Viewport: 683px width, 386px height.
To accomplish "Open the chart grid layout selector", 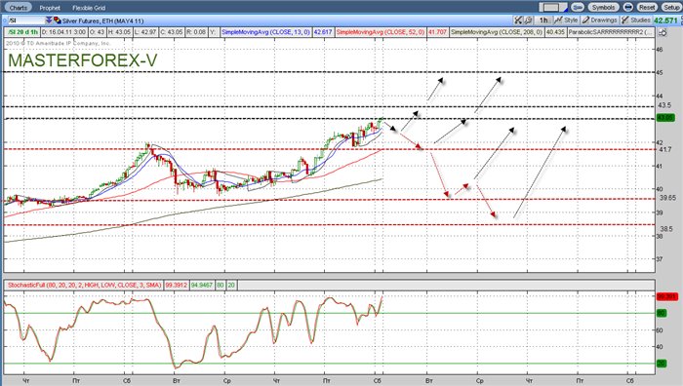I will (x=553, y=8).
